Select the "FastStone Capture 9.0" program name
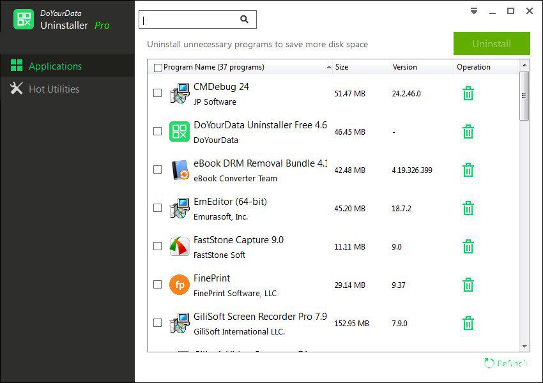Image resolution: width=543 pixels, height=383 pixels. tap(238, 240)
